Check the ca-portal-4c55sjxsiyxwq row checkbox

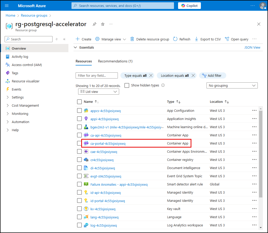(x=79, y=143)
